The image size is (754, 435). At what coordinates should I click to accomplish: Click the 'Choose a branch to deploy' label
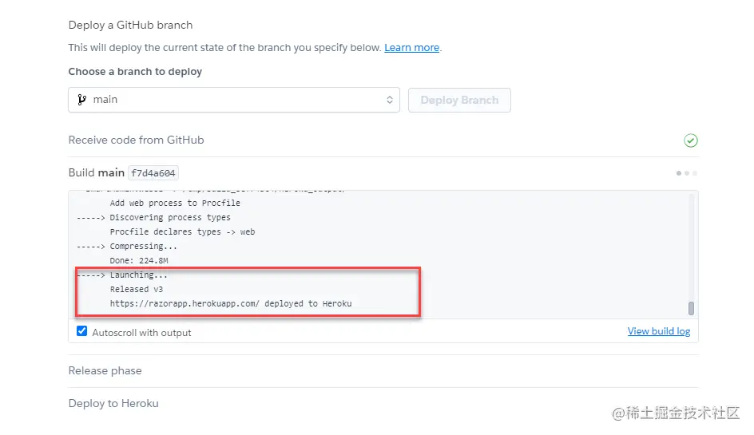[x=135, y=72]
